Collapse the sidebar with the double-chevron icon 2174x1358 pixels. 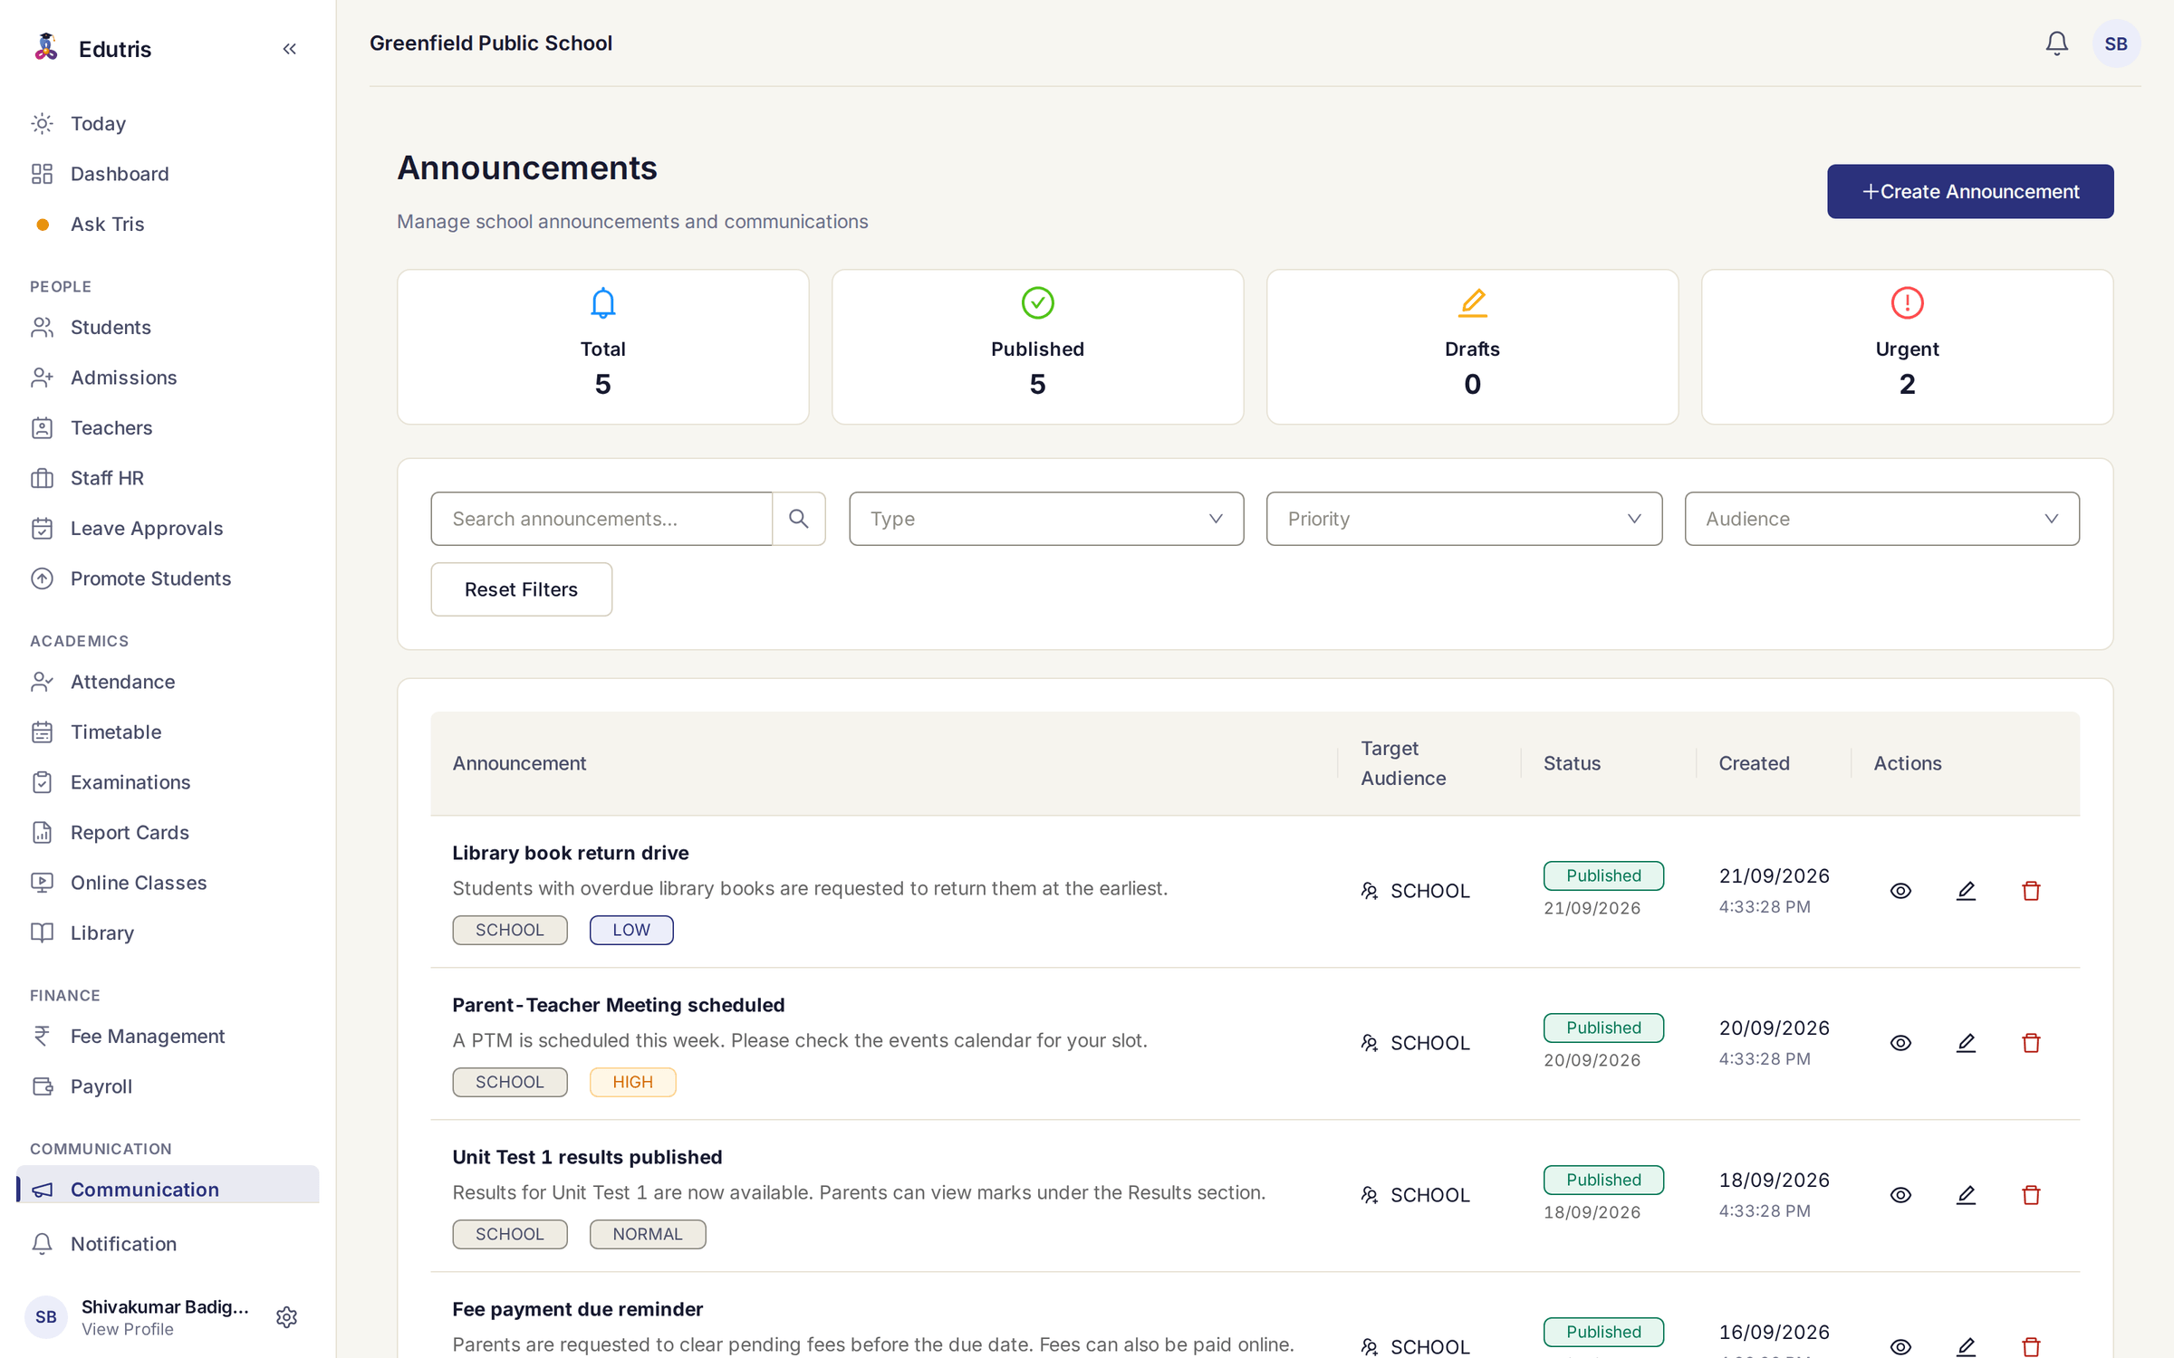tap(289, 49)
